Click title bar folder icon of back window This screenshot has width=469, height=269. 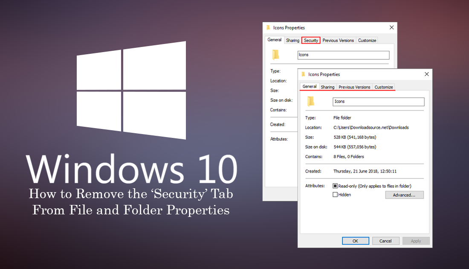point(268,27)
